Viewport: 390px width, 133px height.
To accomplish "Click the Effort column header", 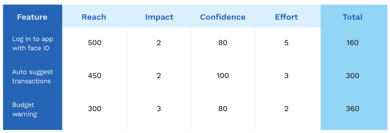I will [x=286, y=17].
